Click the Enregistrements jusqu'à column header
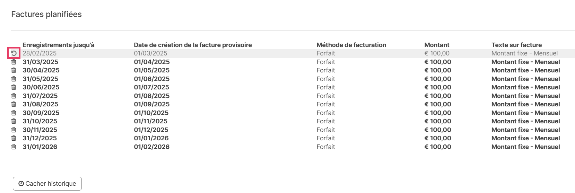This screenshot has height=193, width=575. click(x=58, y=45)
